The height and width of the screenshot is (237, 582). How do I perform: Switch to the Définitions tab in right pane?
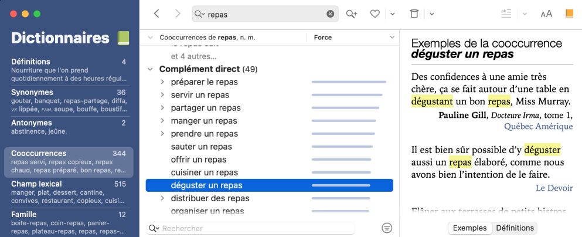click(515, 228)
